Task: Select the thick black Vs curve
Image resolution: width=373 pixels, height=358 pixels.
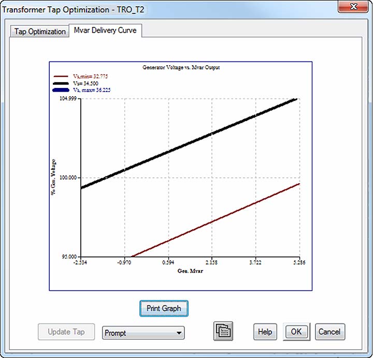Action: click(190, 143)
